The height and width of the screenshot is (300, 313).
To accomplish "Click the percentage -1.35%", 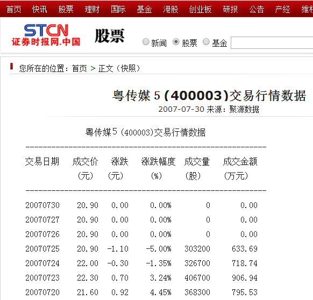I will pos(159,263).
